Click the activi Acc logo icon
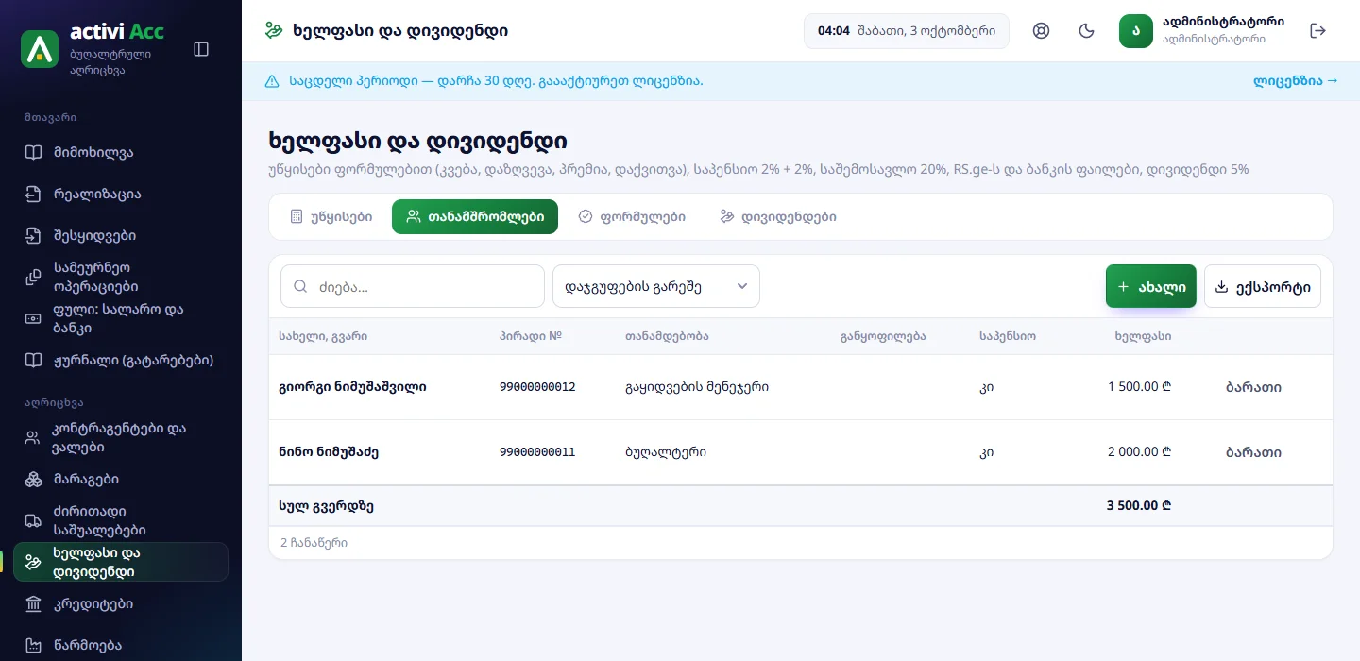The image size is (1360, 661). click(x=40, y=49)
